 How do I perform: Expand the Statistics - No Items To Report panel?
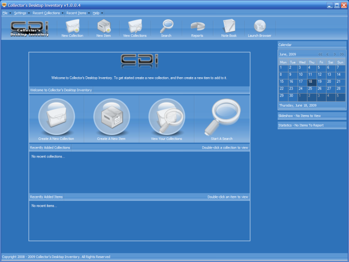click(x=312, y=126)
